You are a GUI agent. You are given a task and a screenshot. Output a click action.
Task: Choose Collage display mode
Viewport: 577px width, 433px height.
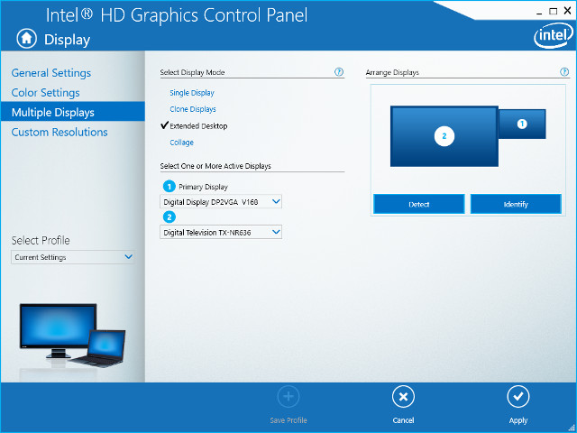(181, 143)
